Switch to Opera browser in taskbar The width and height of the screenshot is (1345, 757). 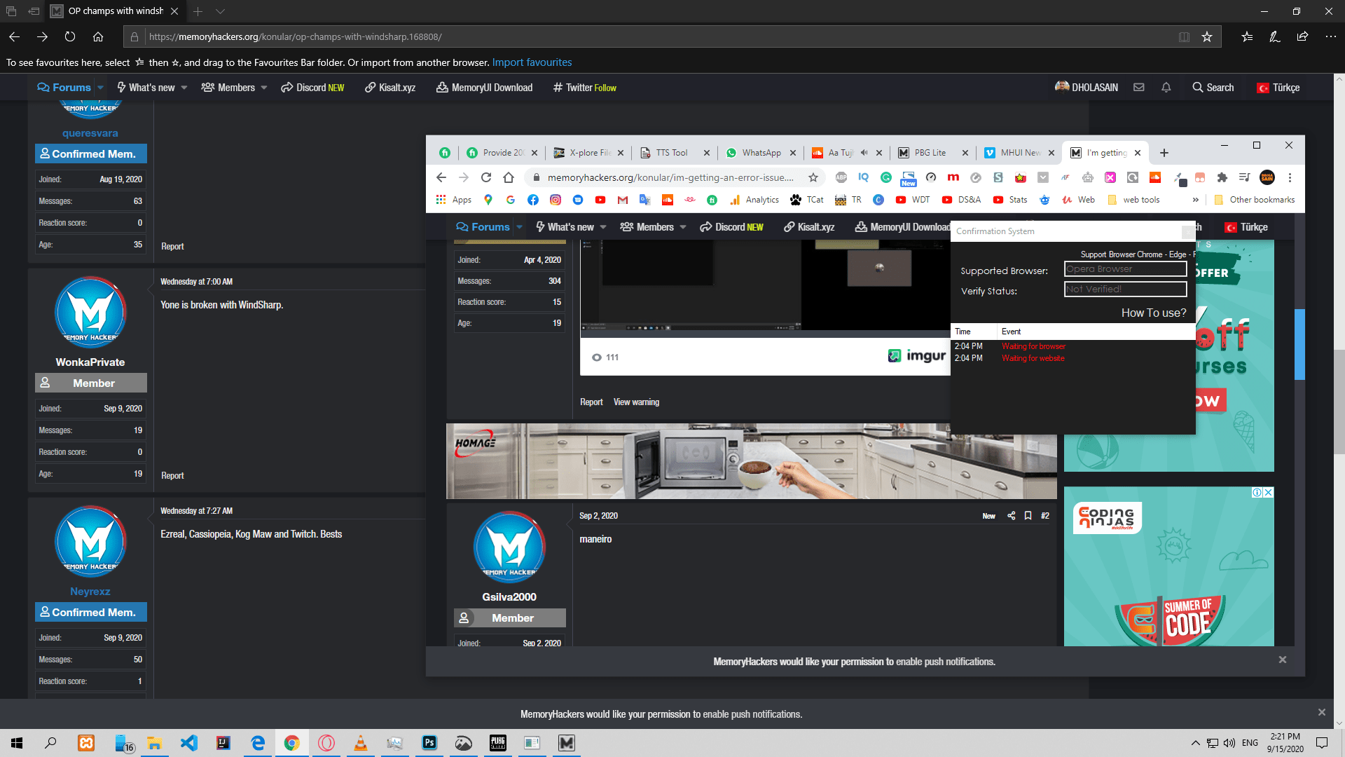[326, 743]
